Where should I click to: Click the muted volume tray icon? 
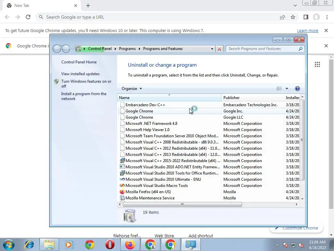point(301,245)
